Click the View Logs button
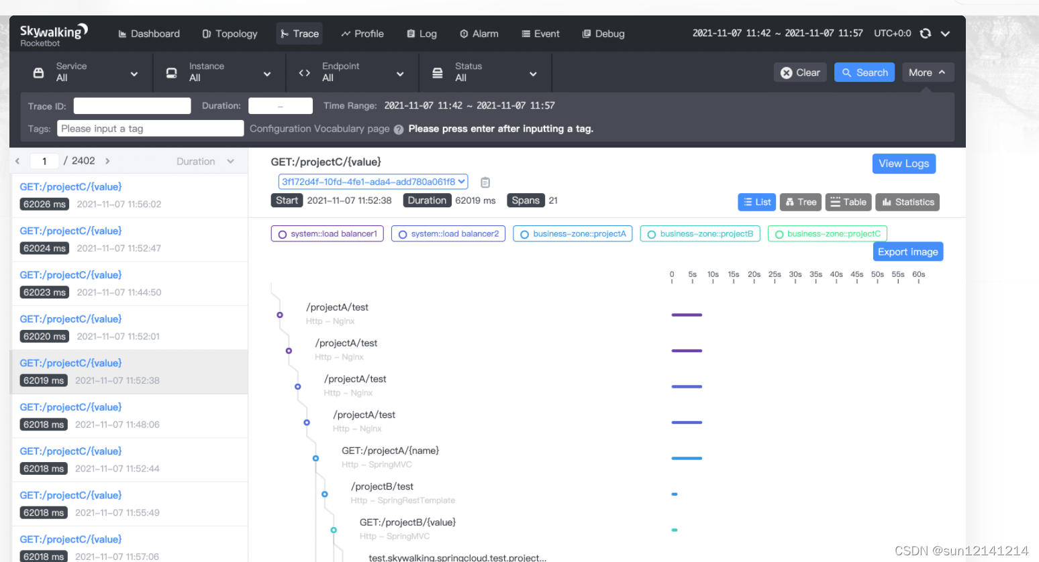1039x562 pixels. (903, 164)
